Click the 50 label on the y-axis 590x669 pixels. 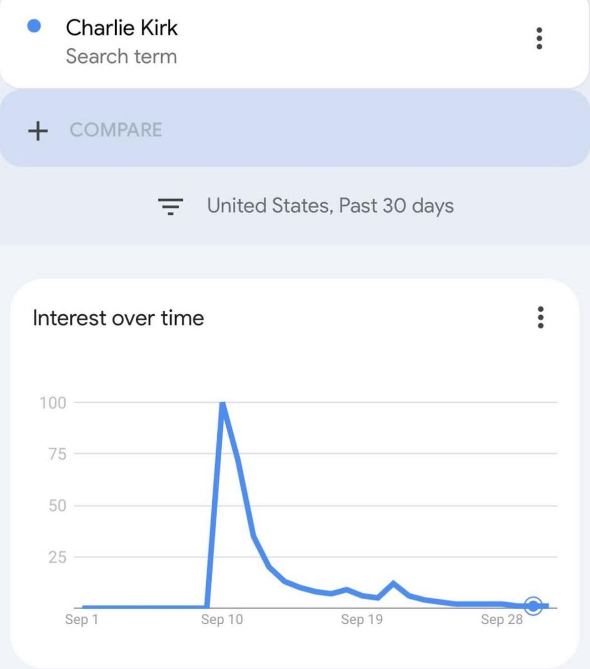[x=57, y=505]
